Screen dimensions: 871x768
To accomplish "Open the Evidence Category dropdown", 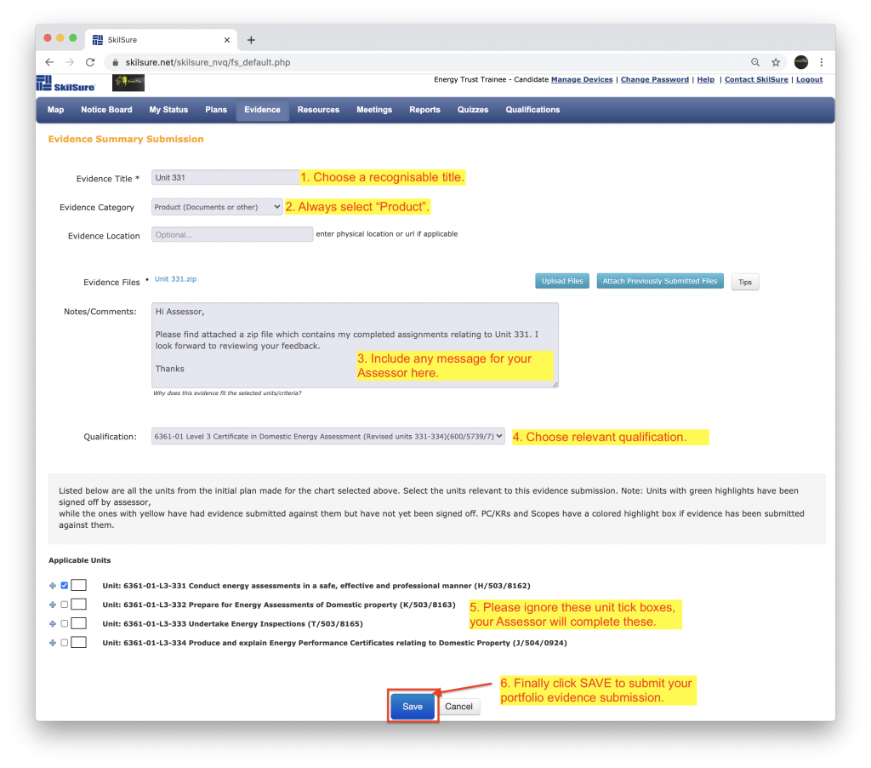I will pos(217,207).
